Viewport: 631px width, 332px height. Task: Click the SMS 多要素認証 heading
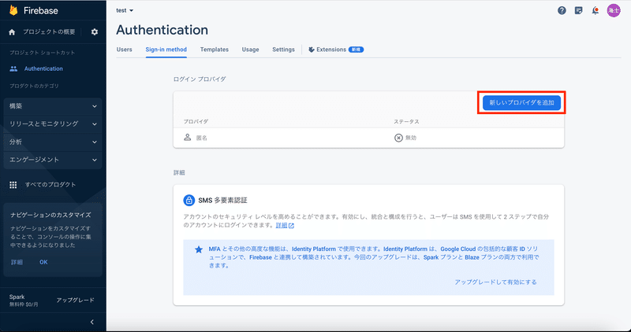pos(222,200)
